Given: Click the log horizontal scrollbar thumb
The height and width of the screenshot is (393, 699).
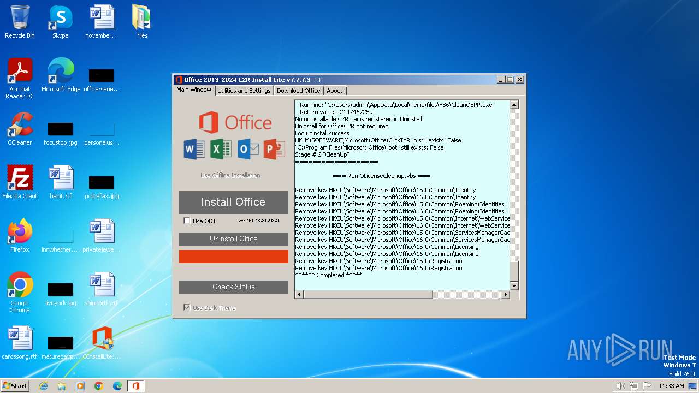Looking at the screenshot, I should click(368, 295).
